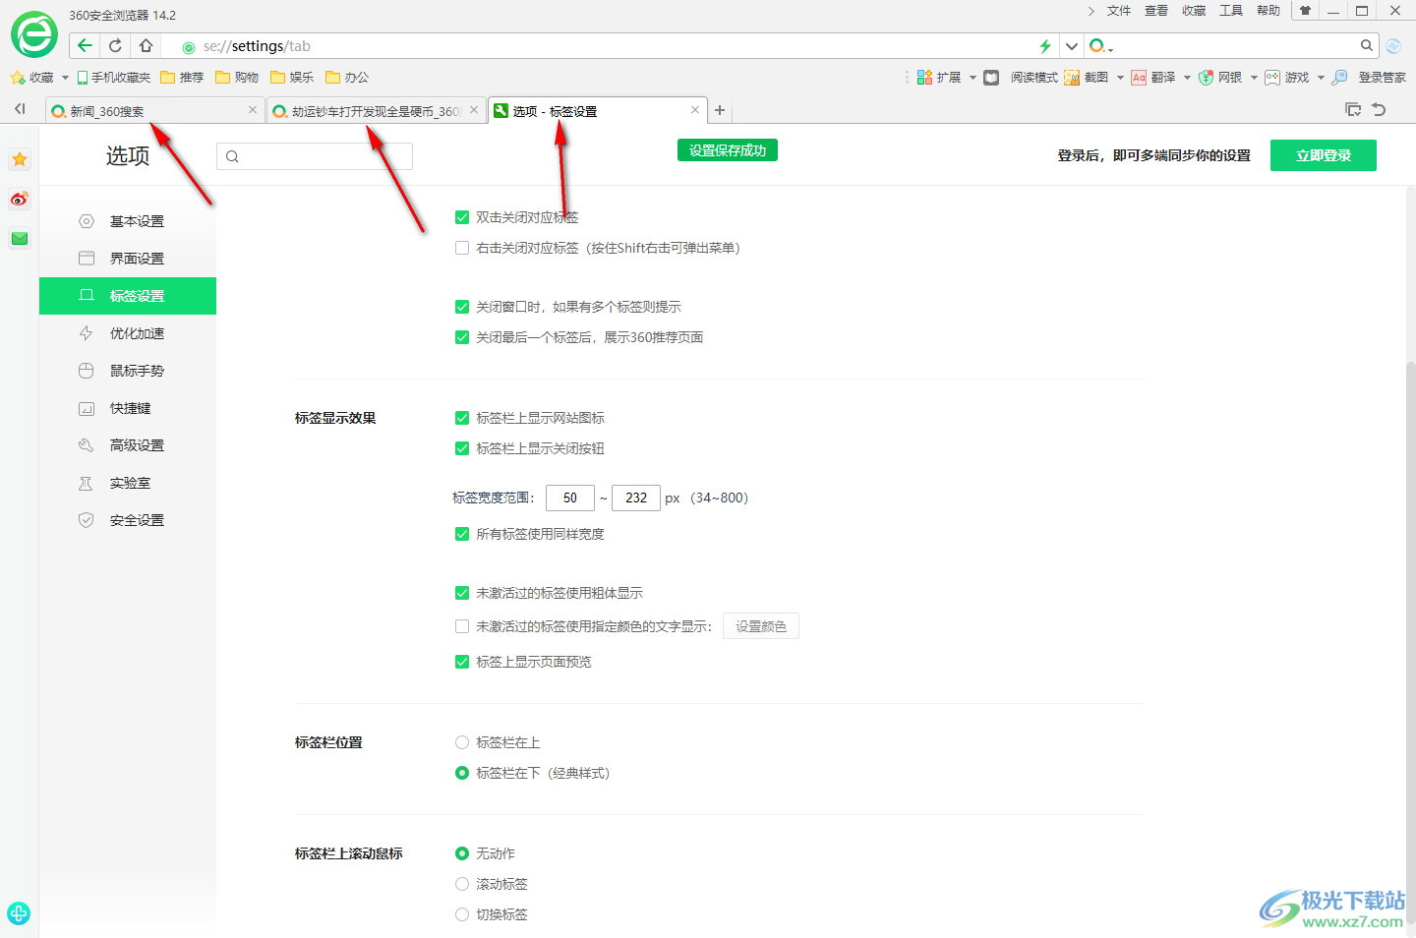Click the 360 browser logo
Screen dimensions: 1416x938
pos(34,35)
